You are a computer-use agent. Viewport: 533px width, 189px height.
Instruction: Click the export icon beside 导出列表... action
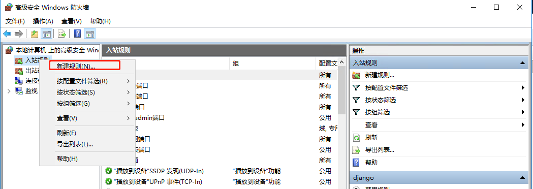(356, 150)
